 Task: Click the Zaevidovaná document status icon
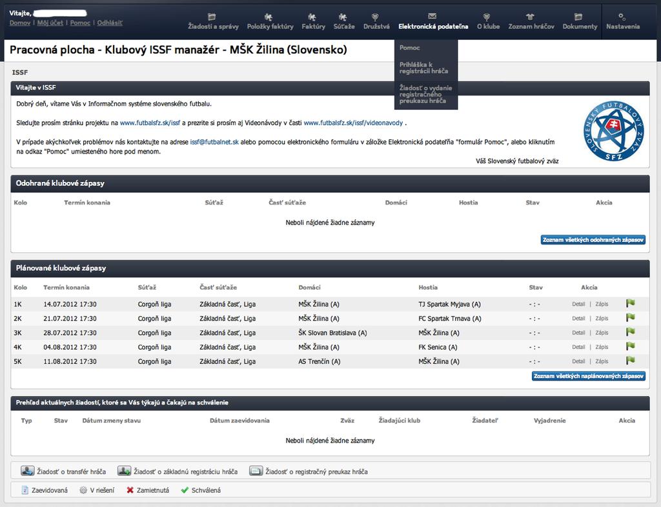25,490
